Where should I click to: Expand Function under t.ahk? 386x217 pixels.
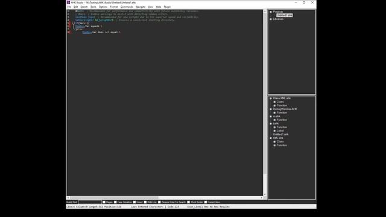[x=274, y=127]
